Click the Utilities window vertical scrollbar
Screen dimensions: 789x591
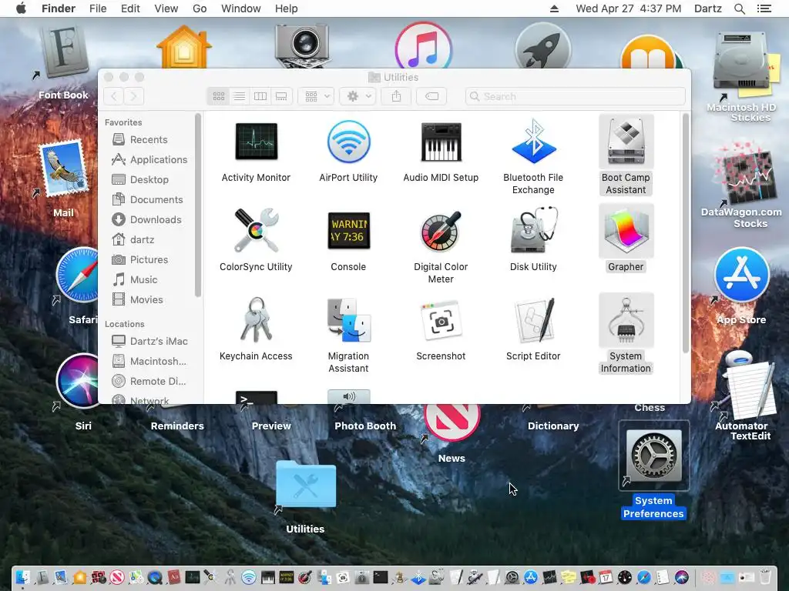[x=685, y=233]
